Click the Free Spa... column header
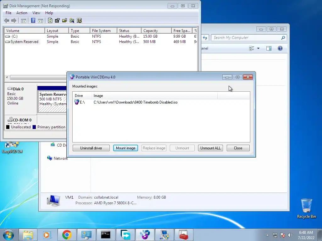Viewport: 322px width, 241px height. coord(182,31)
